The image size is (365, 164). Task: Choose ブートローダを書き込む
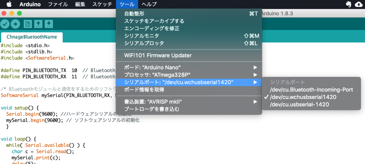pyautogui.click(x=189, y=109)
